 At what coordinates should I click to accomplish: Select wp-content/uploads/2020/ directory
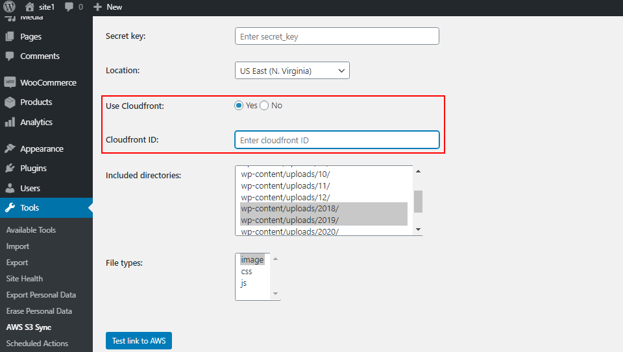tap(324, 231)
